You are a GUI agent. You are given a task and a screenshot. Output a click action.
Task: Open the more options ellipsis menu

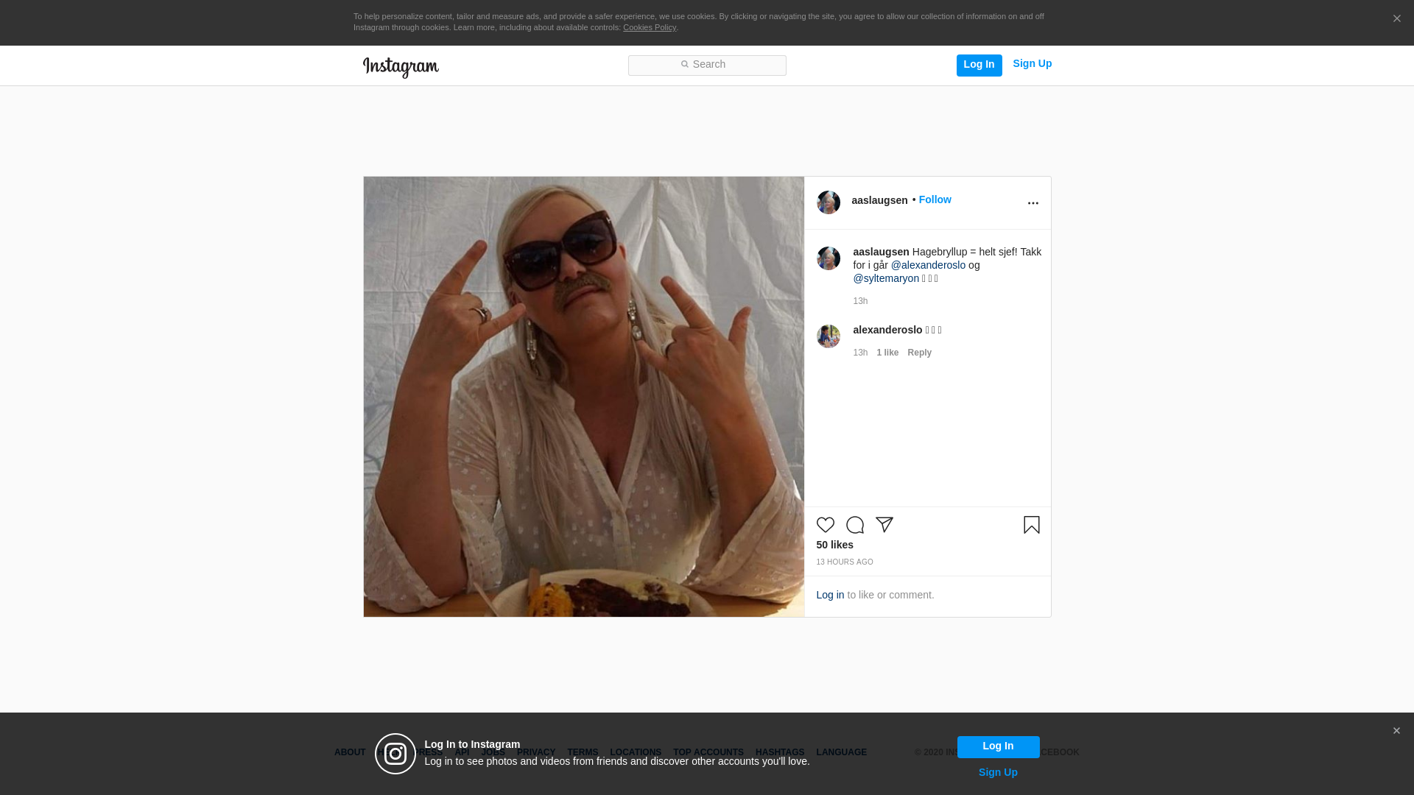tap(1033, 203)
